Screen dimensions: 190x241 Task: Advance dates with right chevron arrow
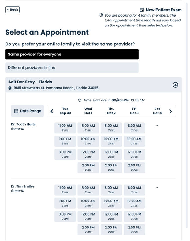point(170,111)
